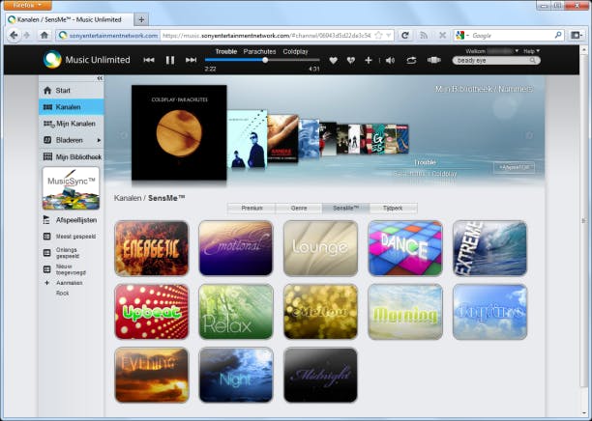Play the Emotional channel
This screenshot has width=592, height=421.
pyautogui.click(x=236, y=248)
